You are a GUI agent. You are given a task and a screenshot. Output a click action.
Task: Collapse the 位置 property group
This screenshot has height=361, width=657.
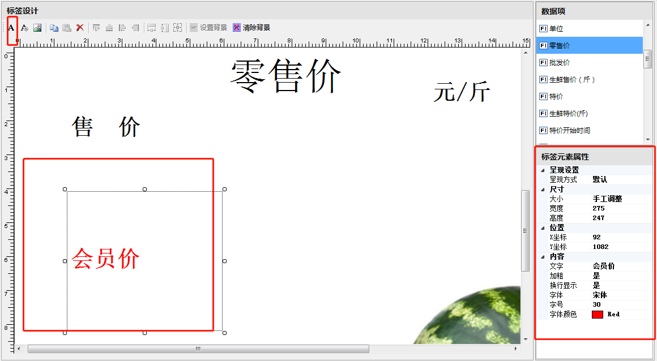pos(543,228)
